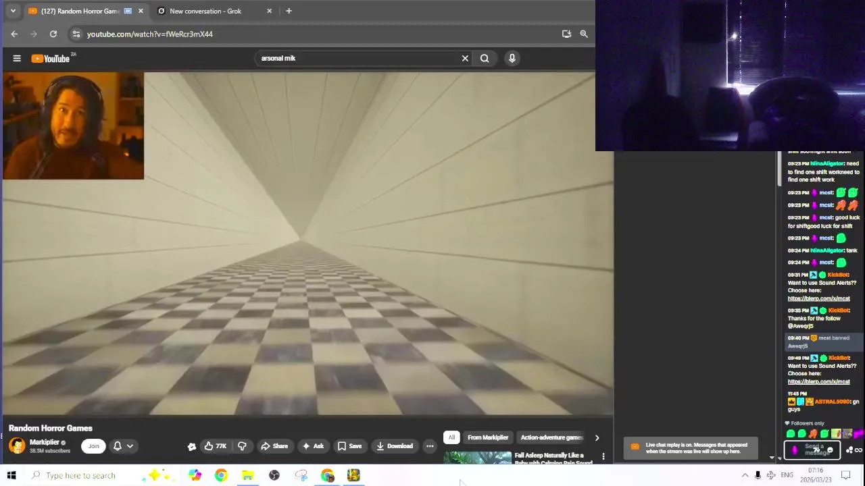The width and height of the screenshot is (865, 486).
Task: Switch to the New conversation - Grok tab
Action: click(213, 11)
